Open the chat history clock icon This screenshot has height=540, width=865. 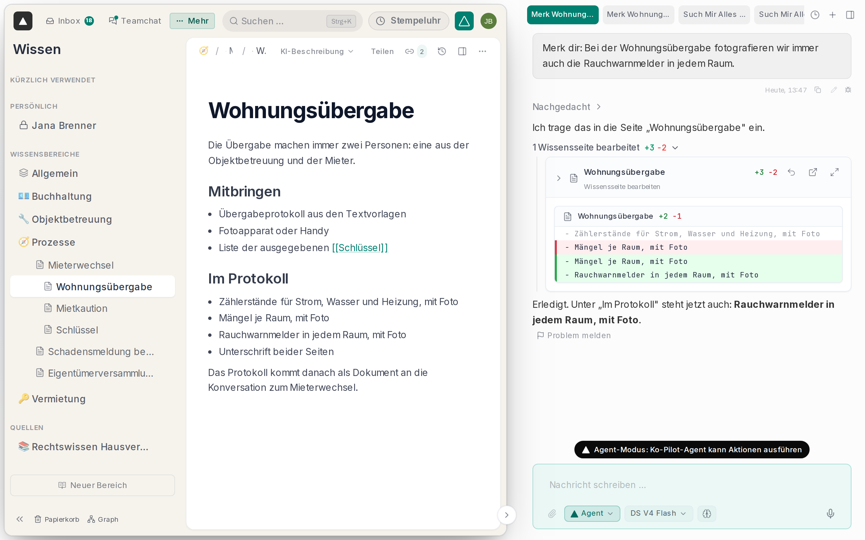(815, 15)
